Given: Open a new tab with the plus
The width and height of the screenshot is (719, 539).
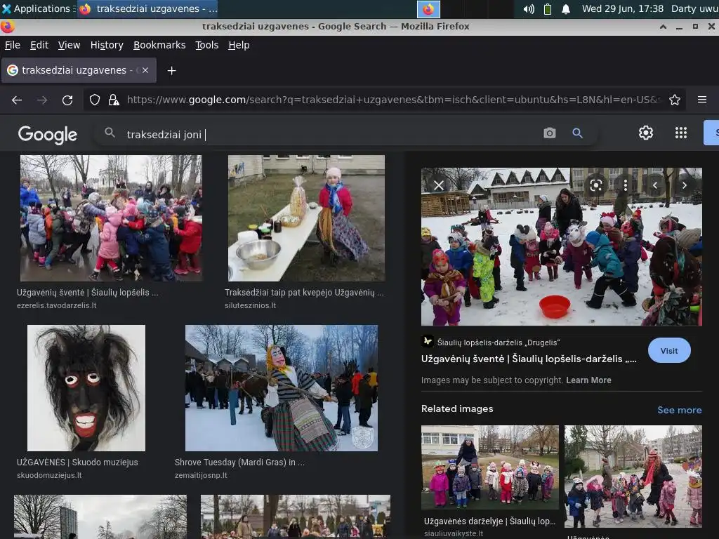Looking at the screenshot, I should pyautogui.click(x=171, y=71).
